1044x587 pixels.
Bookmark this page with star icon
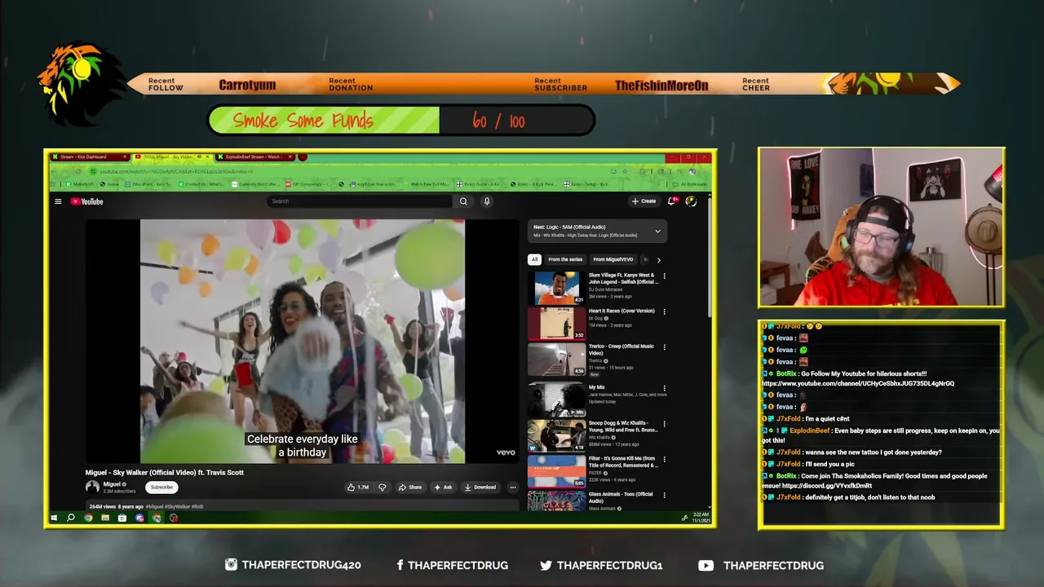pyautogui.click(x=625, y=171)
